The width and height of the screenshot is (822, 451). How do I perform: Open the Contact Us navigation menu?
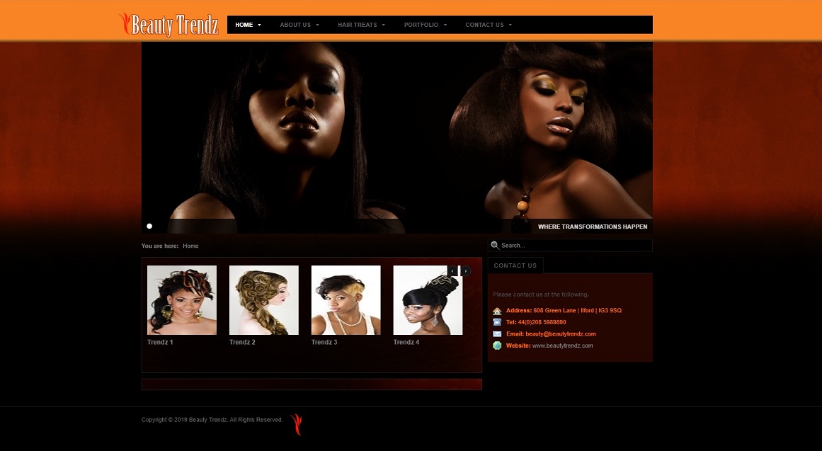tap(488, 25)
